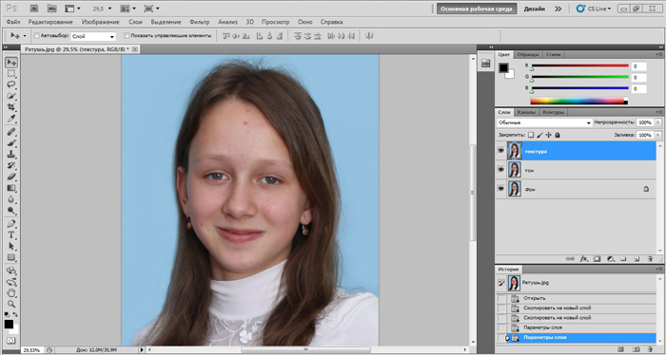The image size is (666, 355).
Task: Select the Lasso tool
Action: (11, 84)
